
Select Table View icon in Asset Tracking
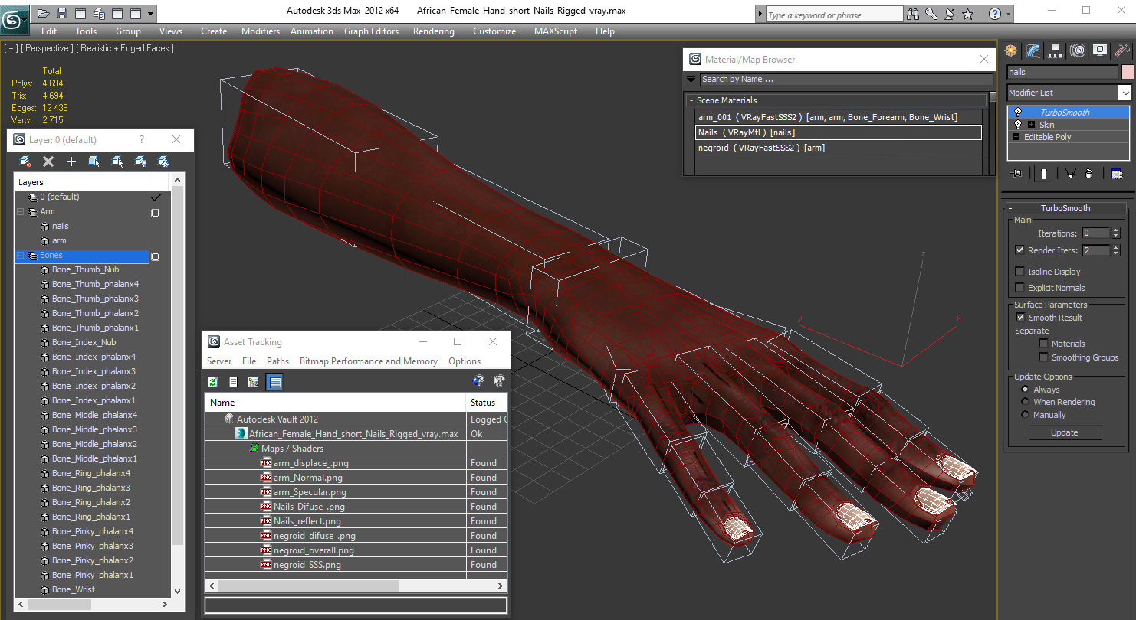click(275, 381)
